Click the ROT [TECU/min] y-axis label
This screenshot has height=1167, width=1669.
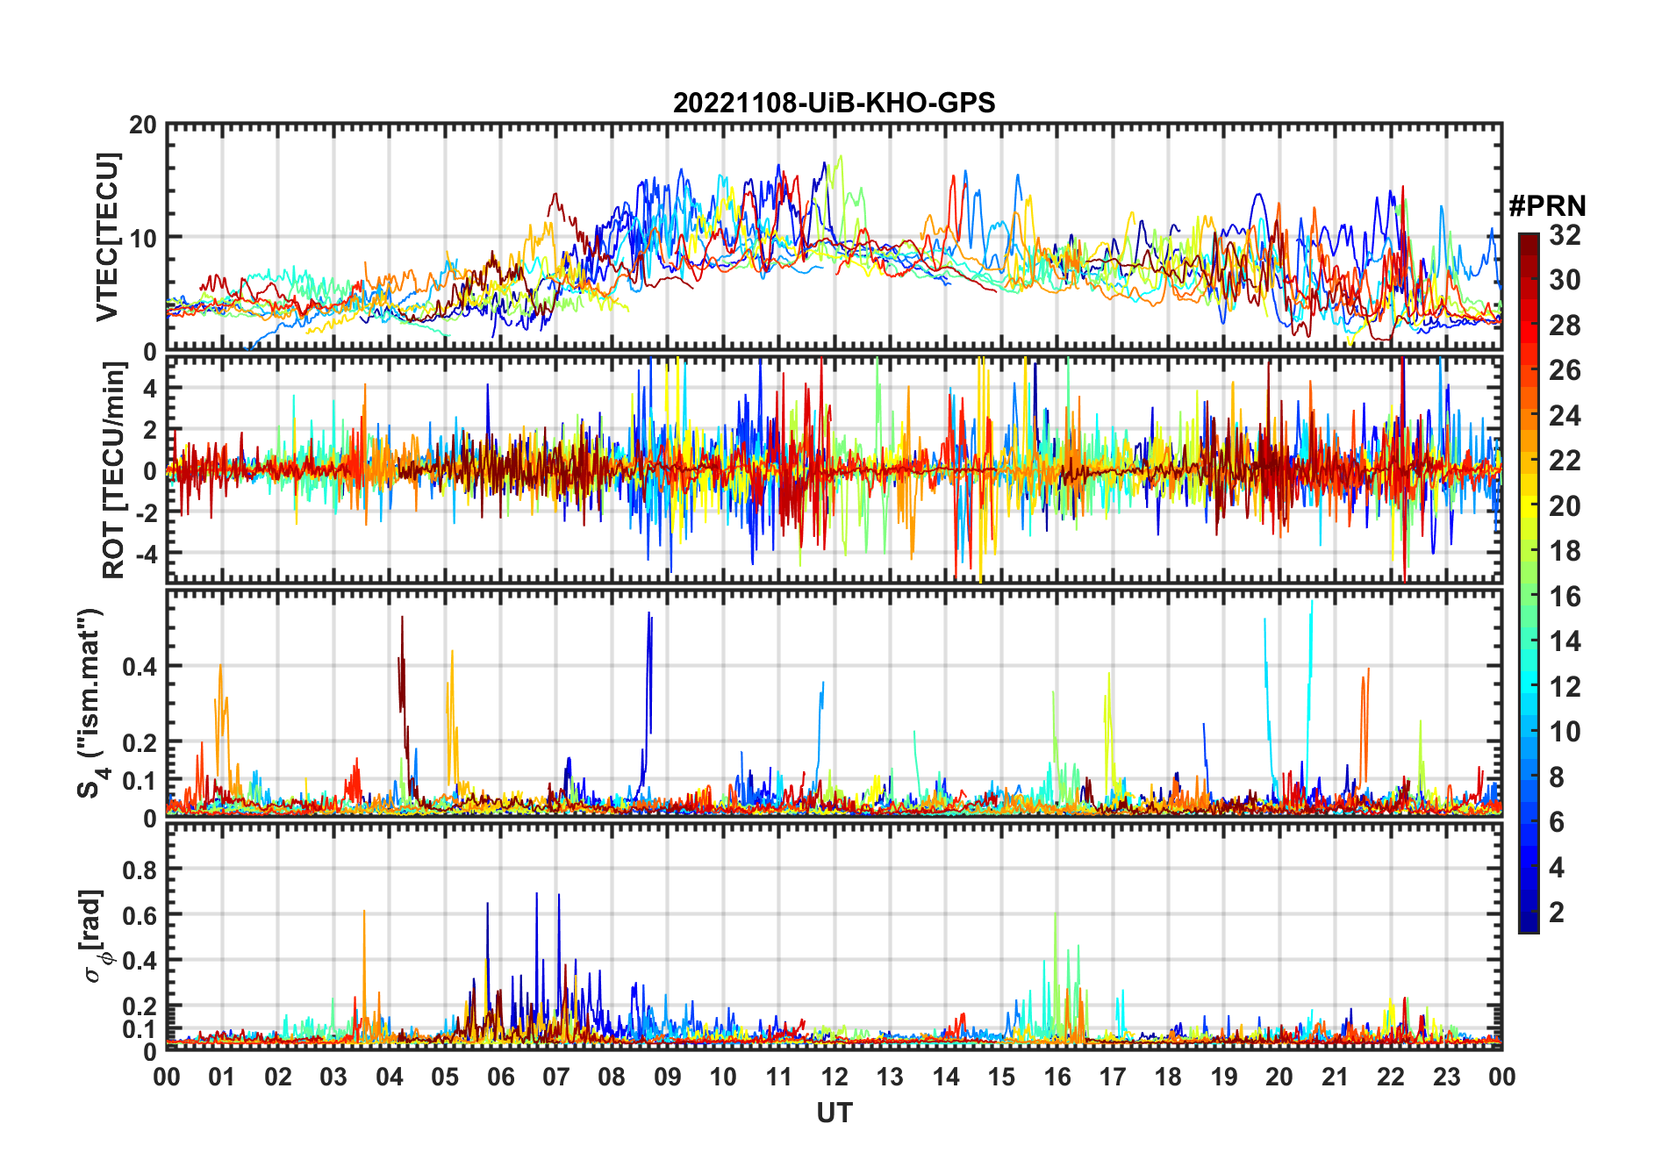click(114, 470)
